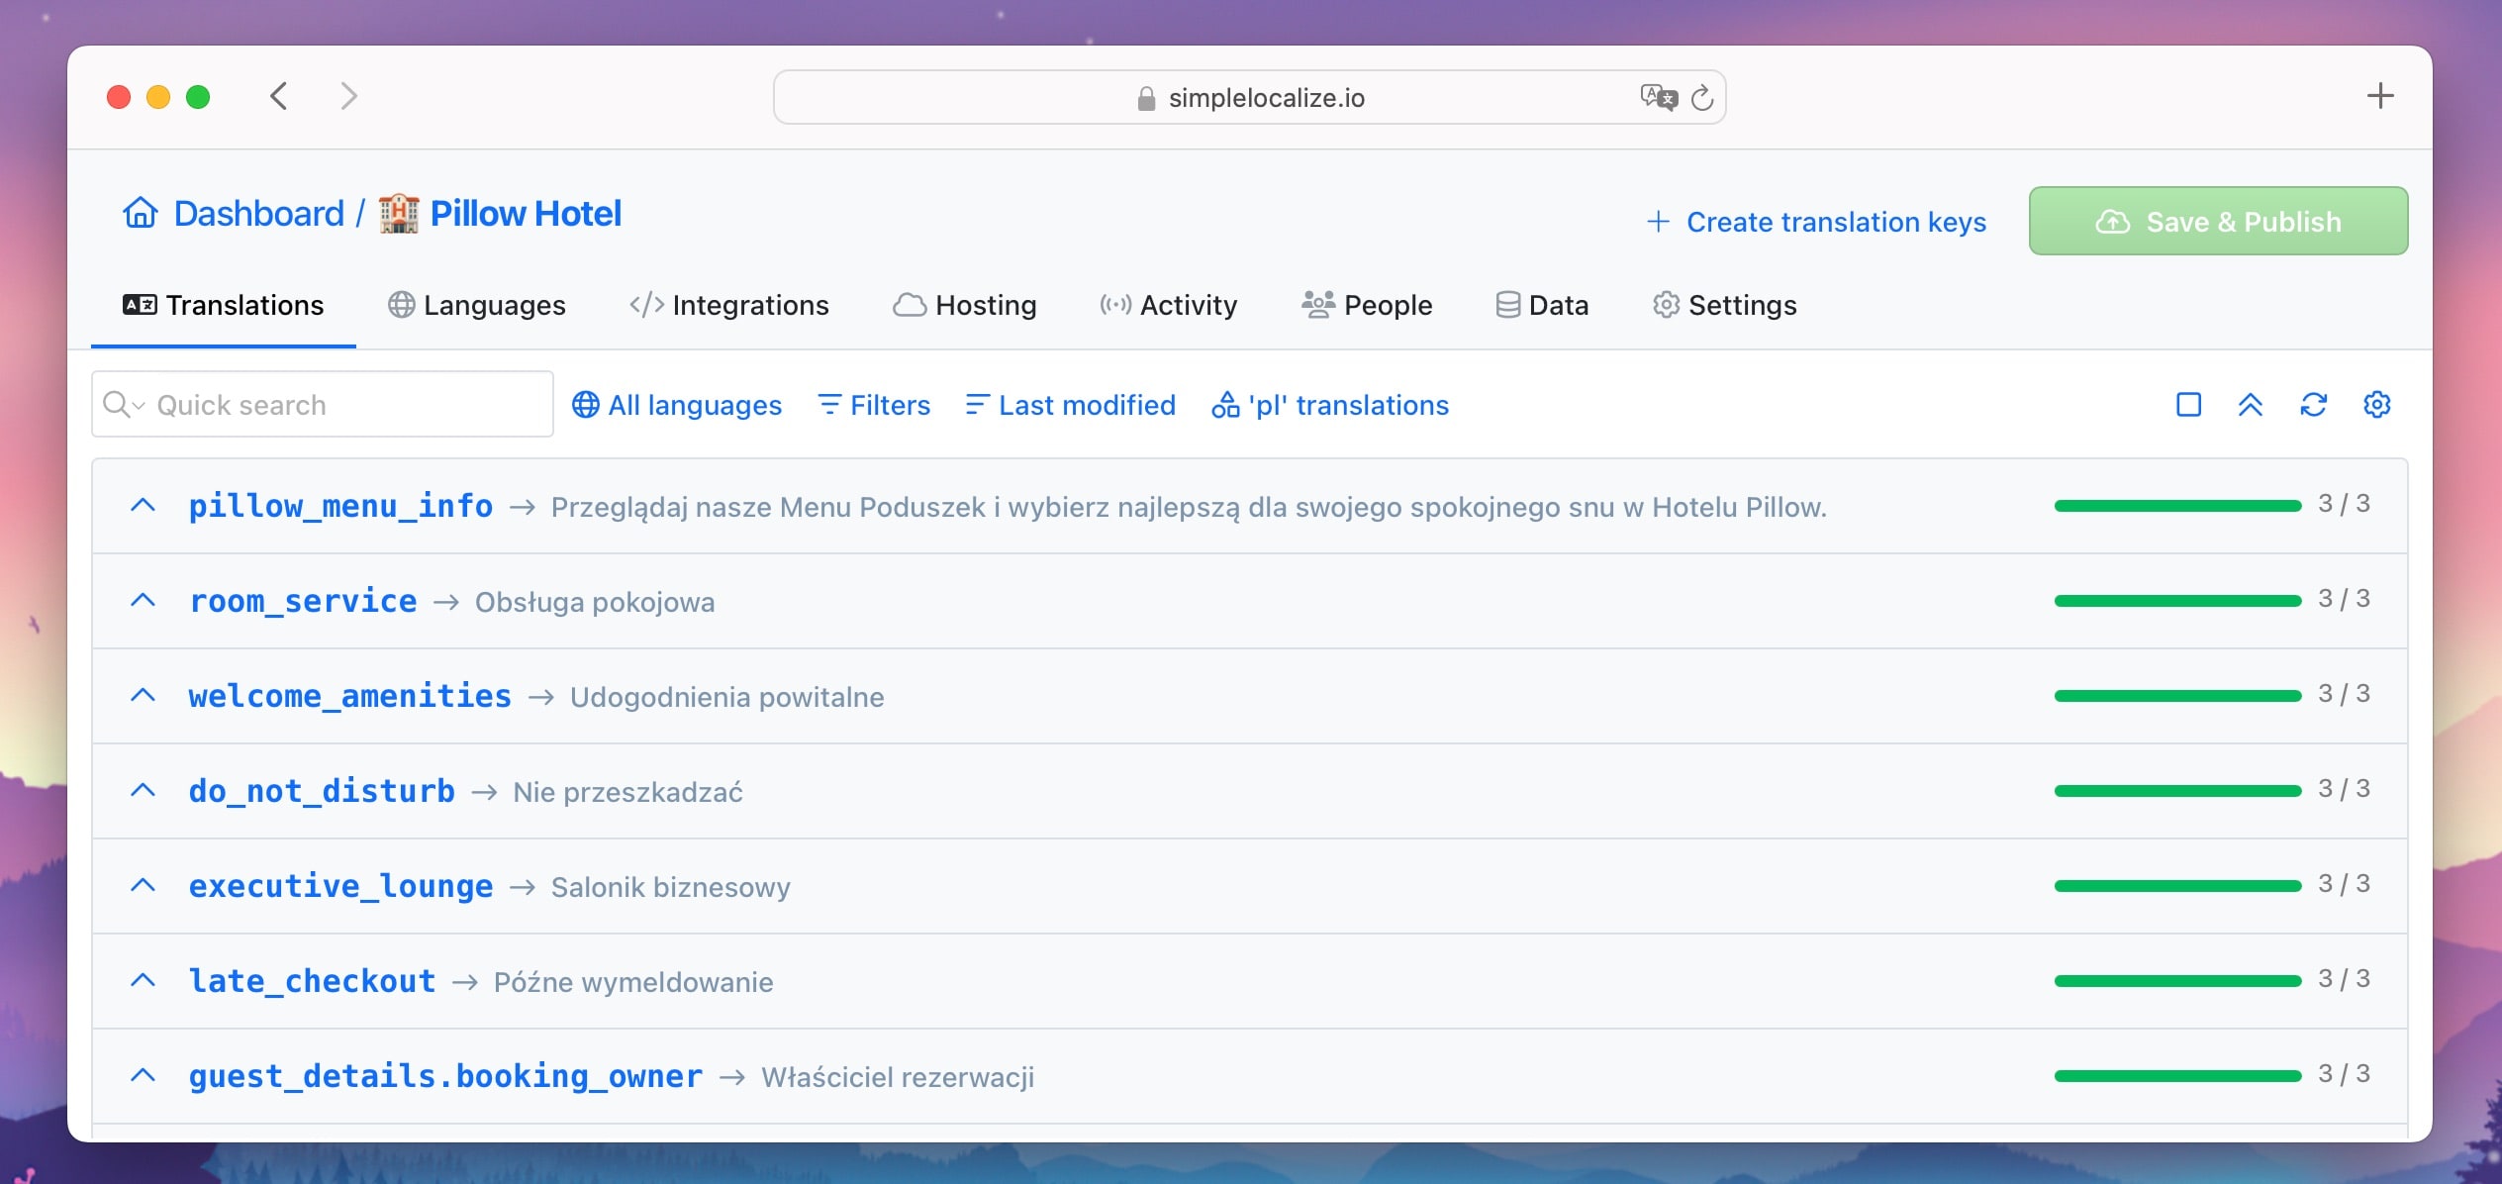Screen dimensions: 2502x1184
Task: Focus the Quick search field
Action: pyautogui.click(x=323, y=404)
